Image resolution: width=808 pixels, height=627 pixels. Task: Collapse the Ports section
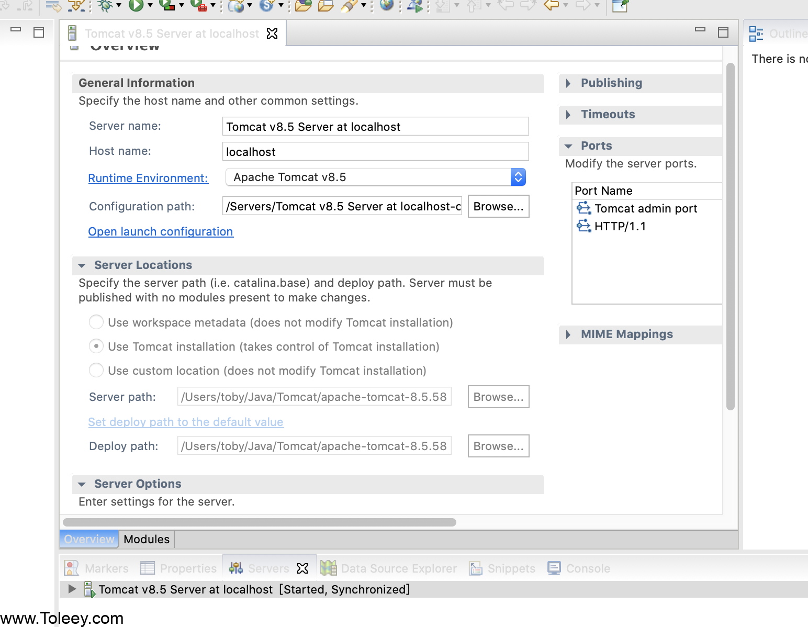pyautogui.click(x=568, y=146)
